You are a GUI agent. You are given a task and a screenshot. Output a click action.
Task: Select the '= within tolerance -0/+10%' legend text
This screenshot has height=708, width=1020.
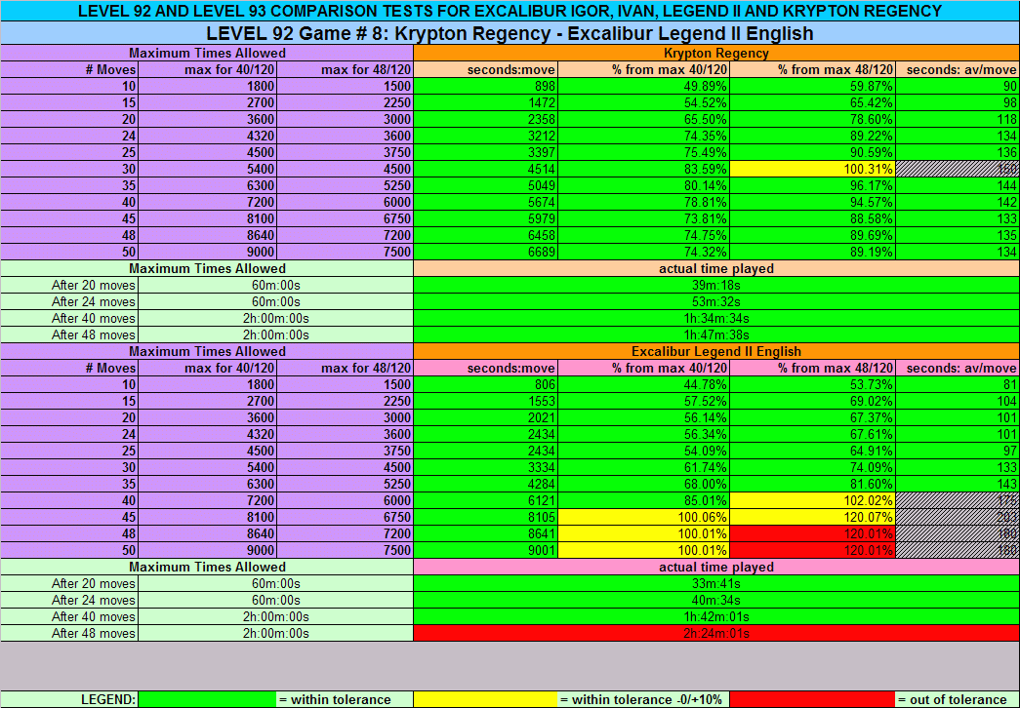coord(643,699)
